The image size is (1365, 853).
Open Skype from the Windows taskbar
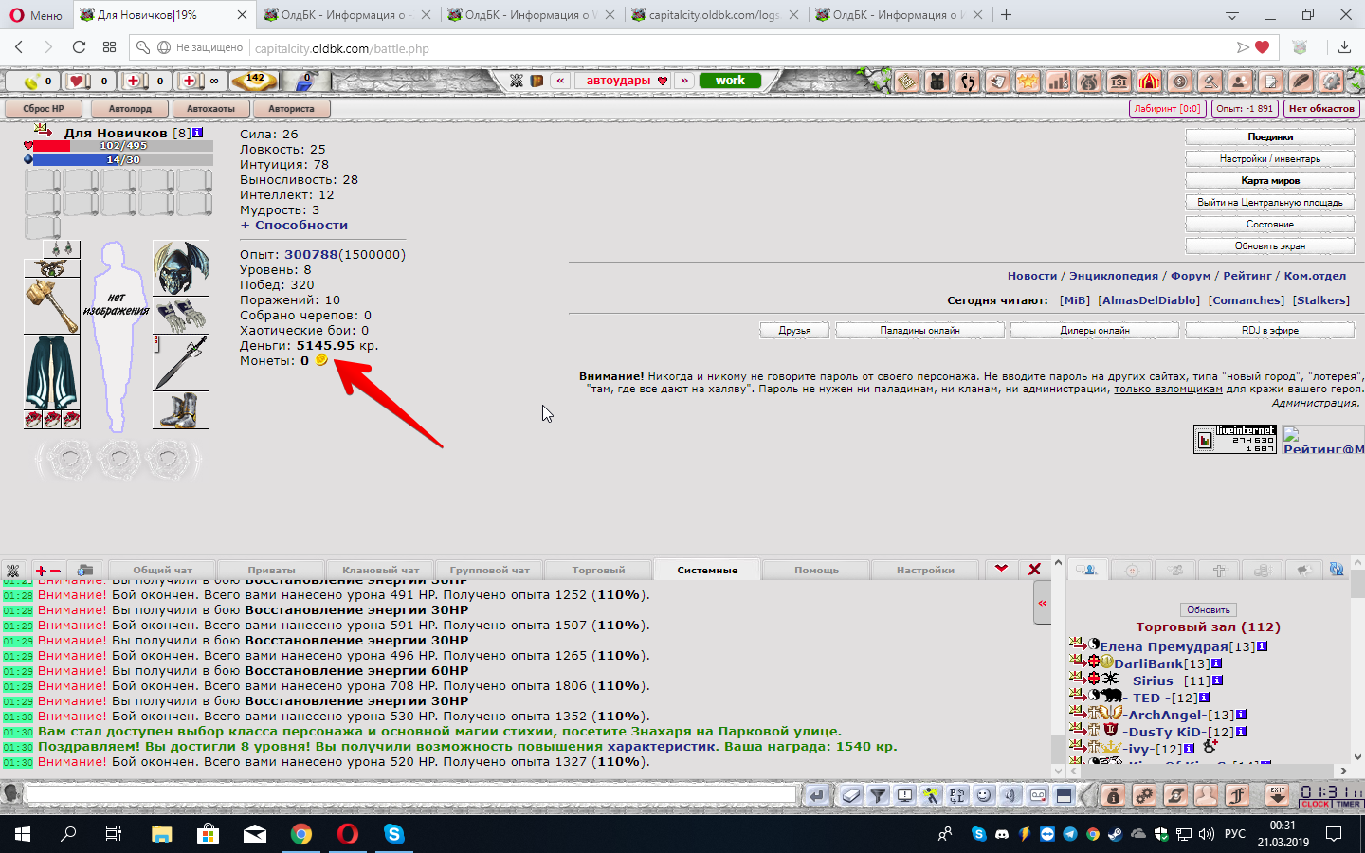(x=393, y=834)
